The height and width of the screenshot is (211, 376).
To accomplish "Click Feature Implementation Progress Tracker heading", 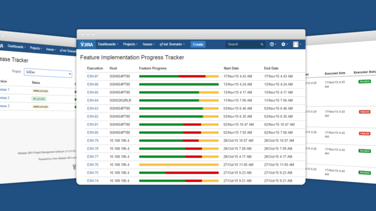I will coord(132,57).
